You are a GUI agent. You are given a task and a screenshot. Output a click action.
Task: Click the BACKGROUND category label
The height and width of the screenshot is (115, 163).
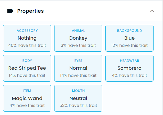coord(129,31)
